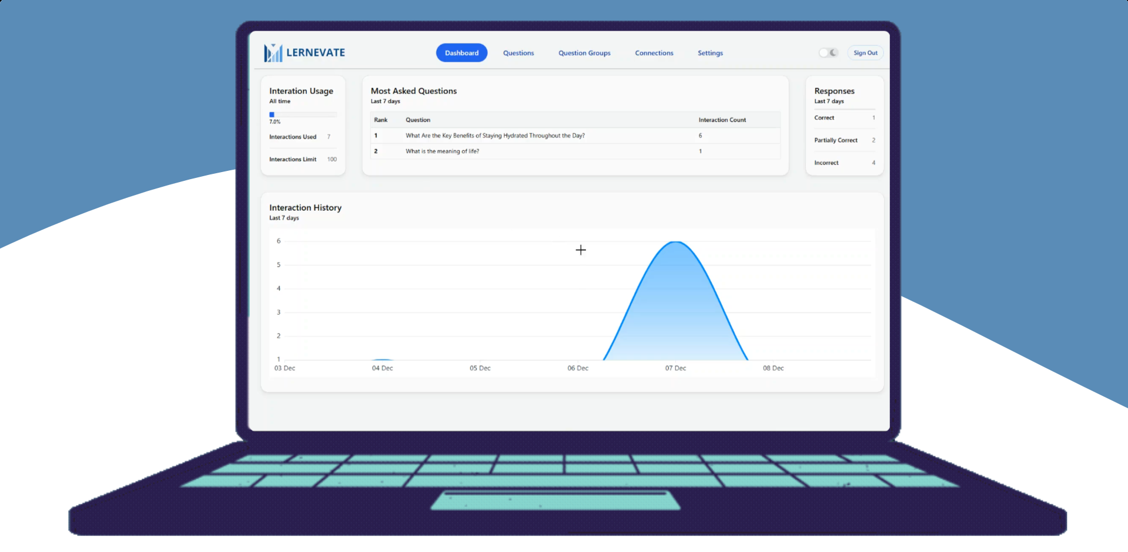Click the Lernevate logo icon
The image size is (1128, 552).
tap(273, 53)
